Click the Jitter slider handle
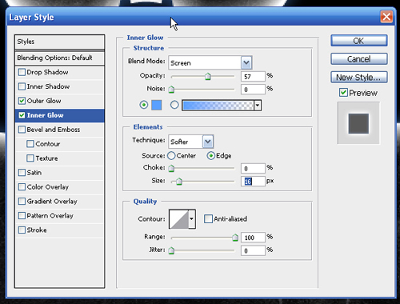Screen dimensions: 400x304 coord(171,250)
